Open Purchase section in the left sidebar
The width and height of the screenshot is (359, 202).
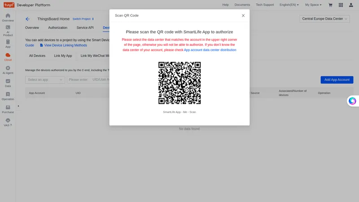tap(8, 109)
